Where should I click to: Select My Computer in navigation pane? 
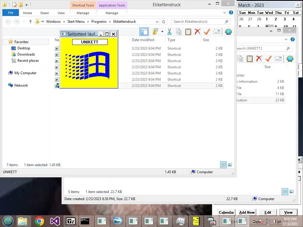tap(25, 73)
